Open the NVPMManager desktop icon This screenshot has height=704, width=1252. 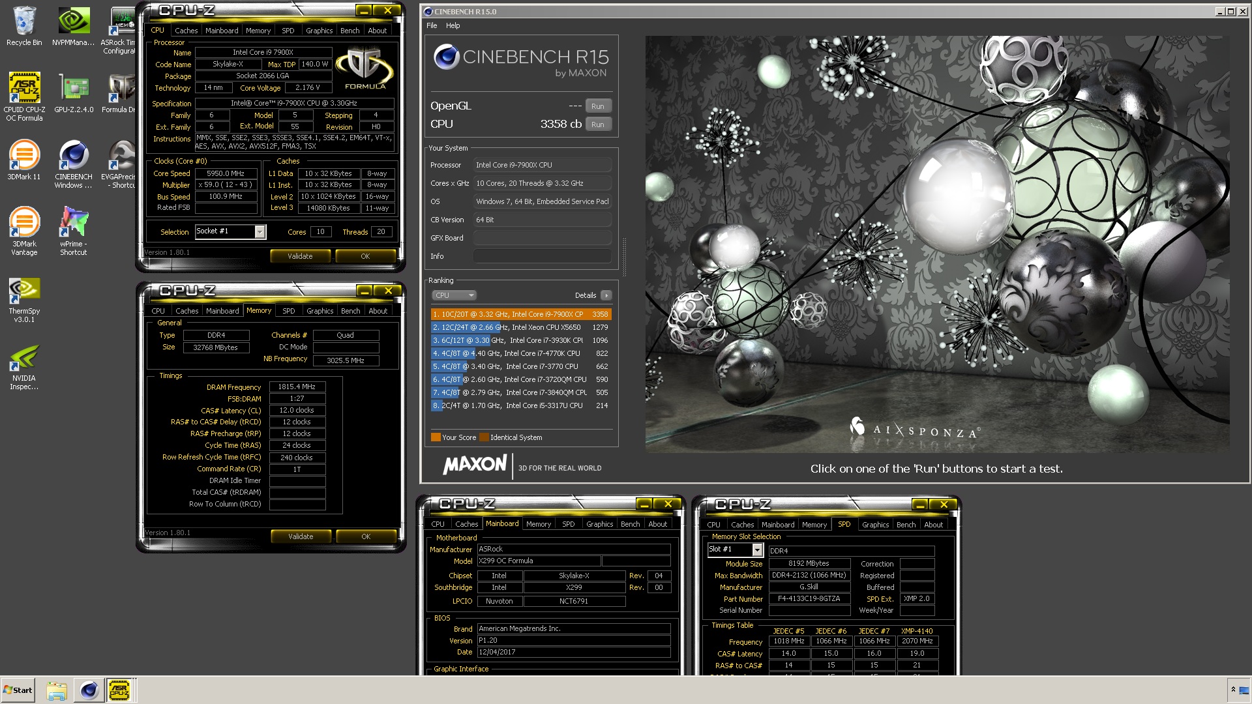click(x=73, y=26)
